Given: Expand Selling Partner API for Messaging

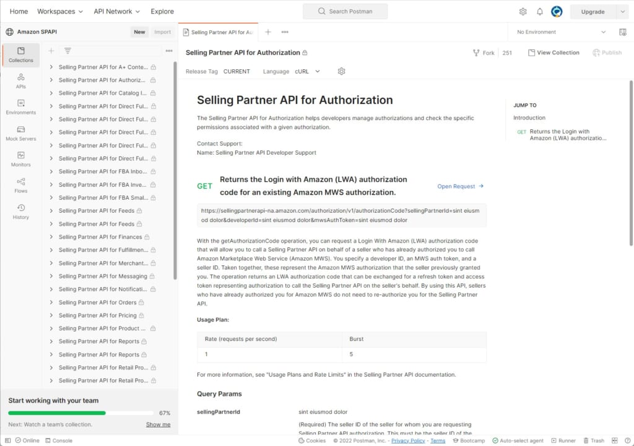Looking at the screenshot, I should tap(51, 276).
